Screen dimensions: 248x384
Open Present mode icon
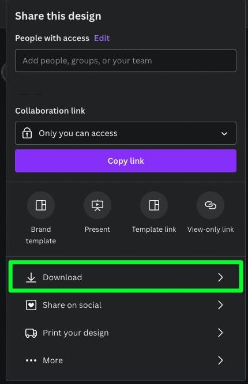(97, 205)
